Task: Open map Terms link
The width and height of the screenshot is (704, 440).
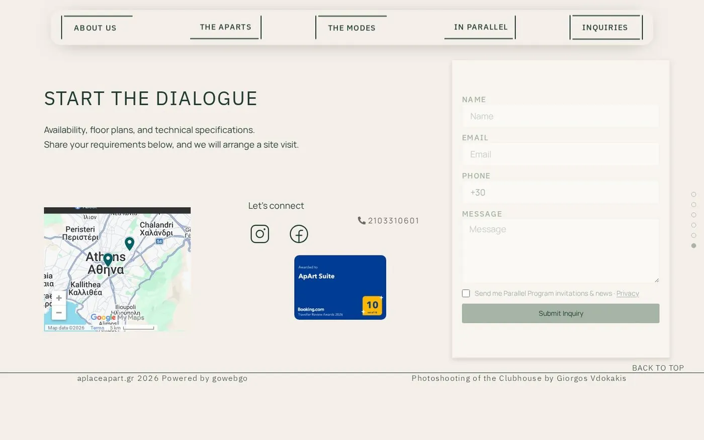Action: pos(97,328)
